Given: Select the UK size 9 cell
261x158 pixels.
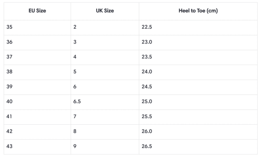Looking at the screenshot, I should click(x=75, y=147).
